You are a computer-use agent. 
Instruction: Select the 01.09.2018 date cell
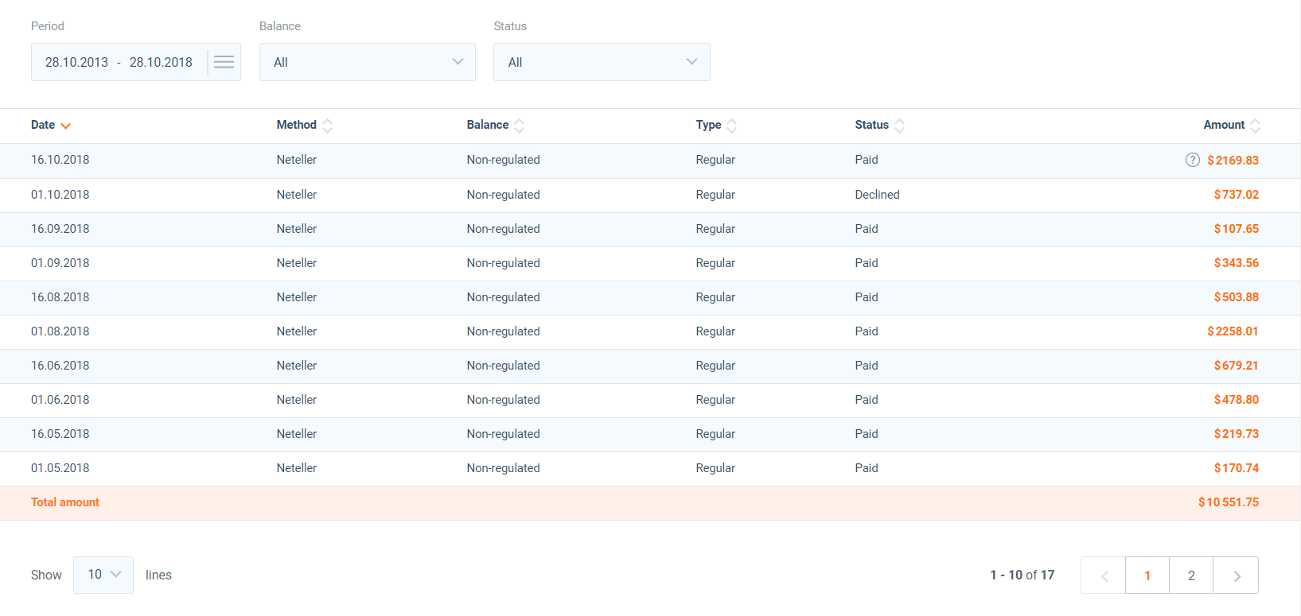pyautogui.click(x=60, y=263)
